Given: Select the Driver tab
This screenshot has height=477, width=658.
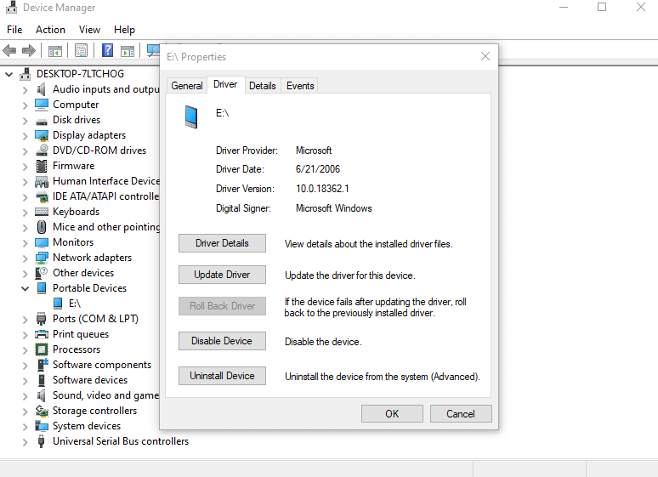Looking at the screenshot, I should [x=225, y=84].
